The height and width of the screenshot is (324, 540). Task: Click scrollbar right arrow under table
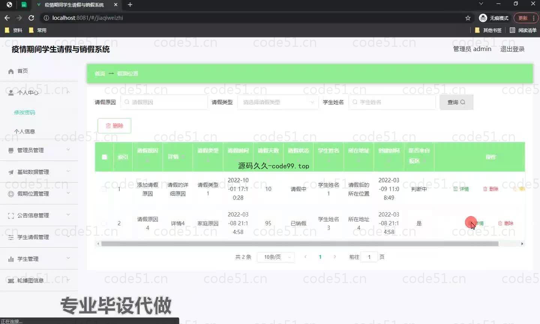(522, 244)
